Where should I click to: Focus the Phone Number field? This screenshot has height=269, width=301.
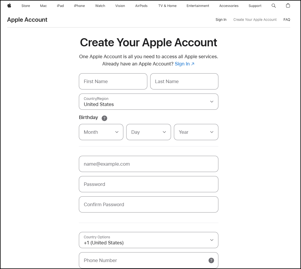[148, 260]
